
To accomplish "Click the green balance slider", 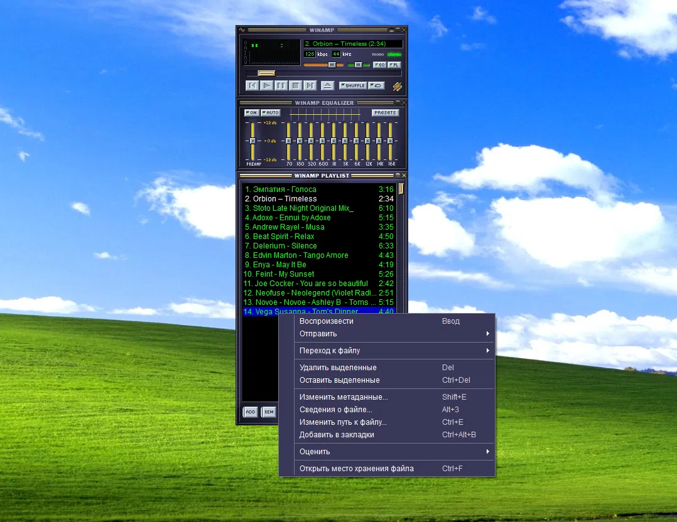I will (359, 65).
